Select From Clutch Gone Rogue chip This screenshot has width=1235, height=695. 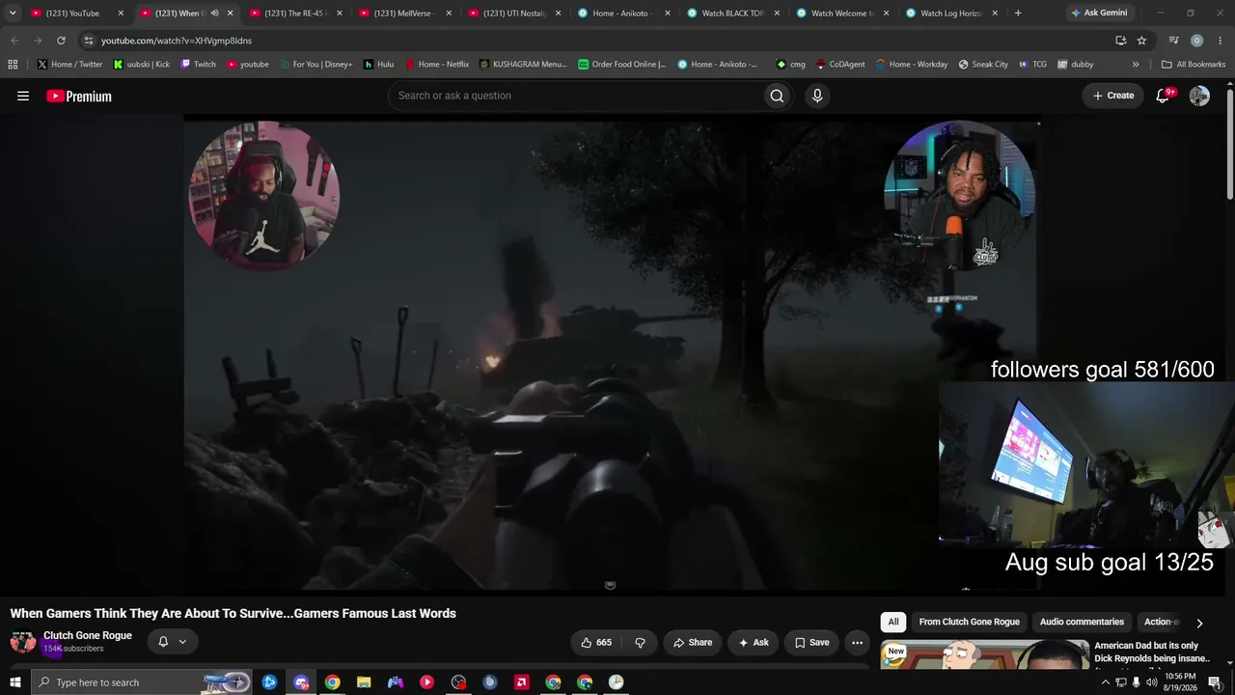pyautogui.click(x=969, y=623)
